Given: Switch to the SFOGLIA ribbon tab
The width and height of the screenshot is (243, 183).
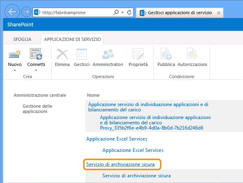Looking at the screenshot, I should pyautogui.click(x=22, y=39).
